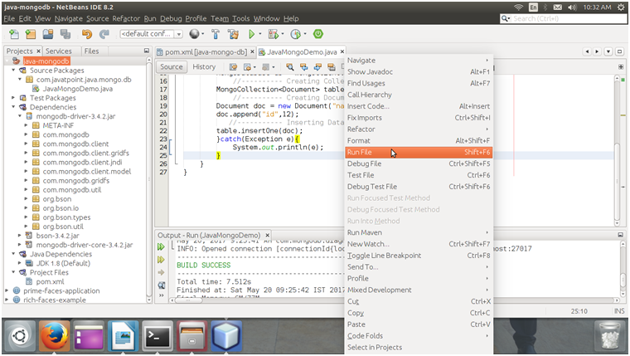630x356 pixels.
Task: Open the Trash icon in the dock
Action: click(609, 336)
